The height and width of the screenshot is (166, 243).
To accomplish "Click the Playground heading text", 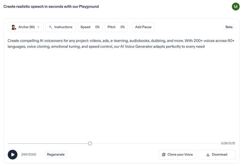I will pos(51,6).
